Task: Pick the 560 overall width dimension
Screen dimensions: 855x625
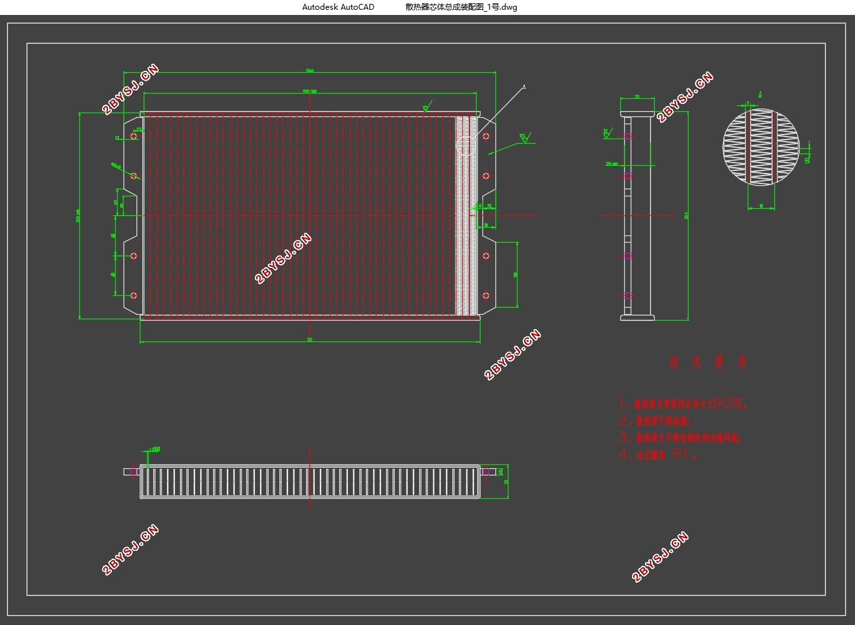Action: point(309,70)
